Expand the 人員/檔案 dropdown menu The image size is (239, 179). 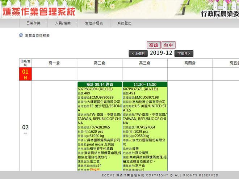(63, 23)
